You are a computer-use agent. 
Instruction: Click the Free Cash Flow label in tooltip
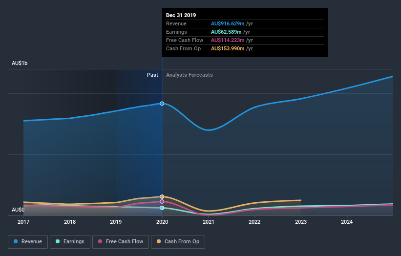tap(185, 40)
